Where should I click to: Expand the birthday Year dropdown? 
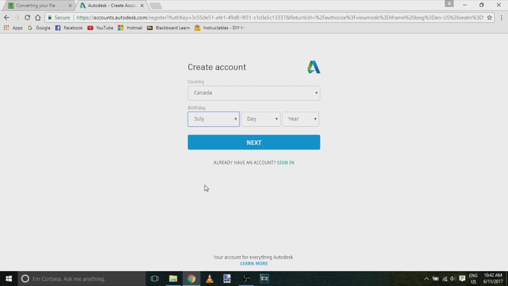[x=300, y=119]
